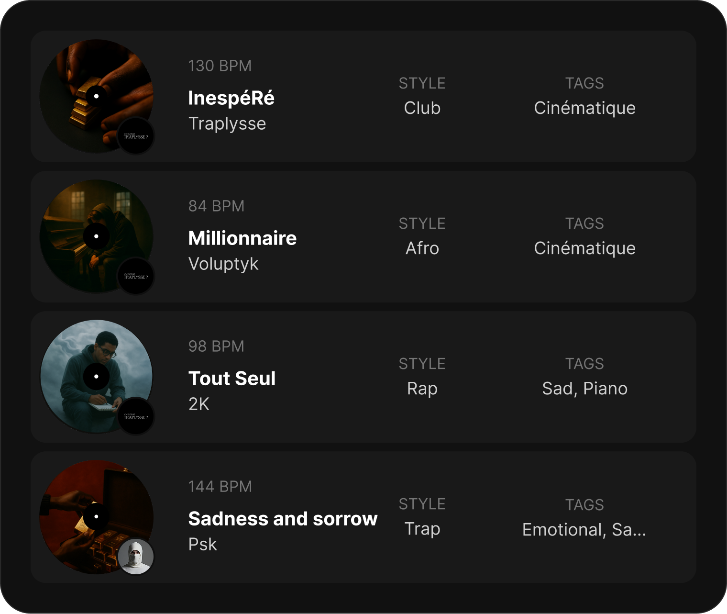The height and width of the screenshot is (614, 727).
Task: Go to artist Voluptyk
Action: 223,264
